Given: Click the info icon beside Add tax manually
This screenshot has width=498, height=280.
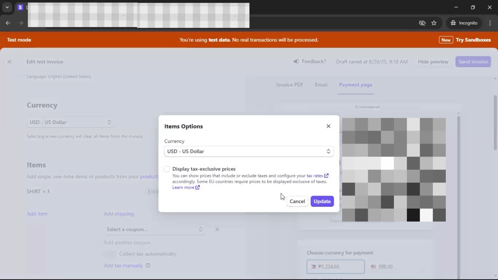Looking at the screenshot, I should [x=148, y=265].
